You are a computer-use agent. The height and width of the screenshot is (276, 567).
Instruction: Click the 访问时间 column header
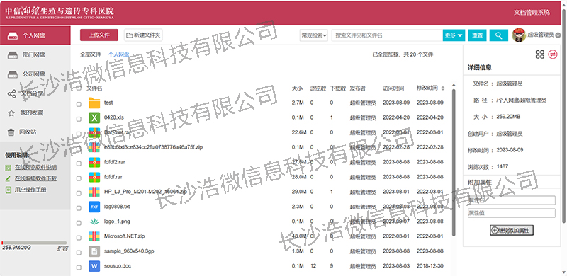click(x=393, y=88)
